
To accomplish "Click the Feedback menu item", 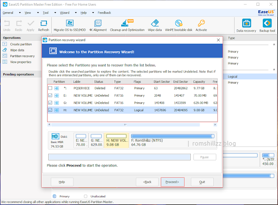I will click(104, 13).
